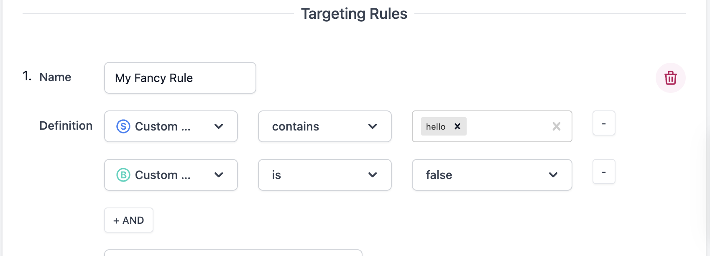This screenshot has height=256, width=710.
Task: Open the second Custom attribute dropdown
Action: (171, 175)
